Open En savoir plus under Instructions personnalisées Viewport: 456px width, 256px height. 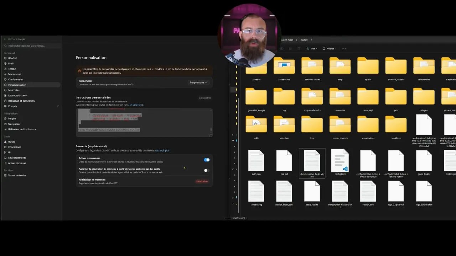[136, 105]
